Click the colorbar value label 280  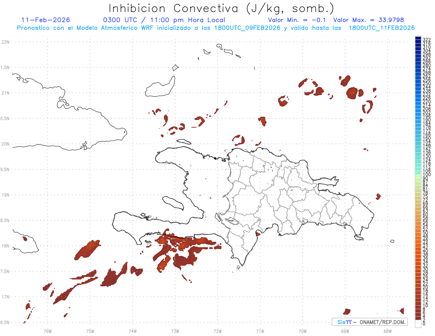[427, 65]
